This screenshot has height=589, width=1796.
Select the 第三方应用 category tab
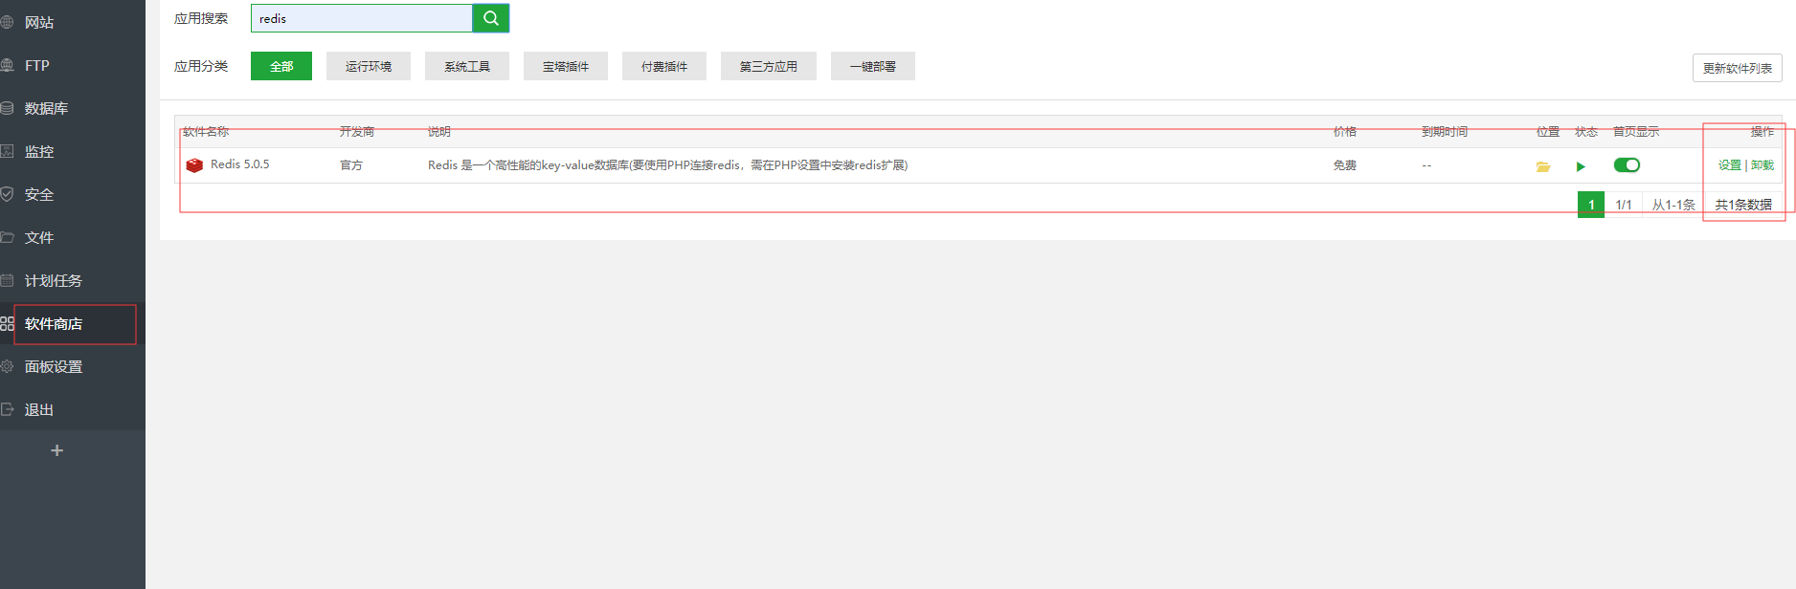769,66
